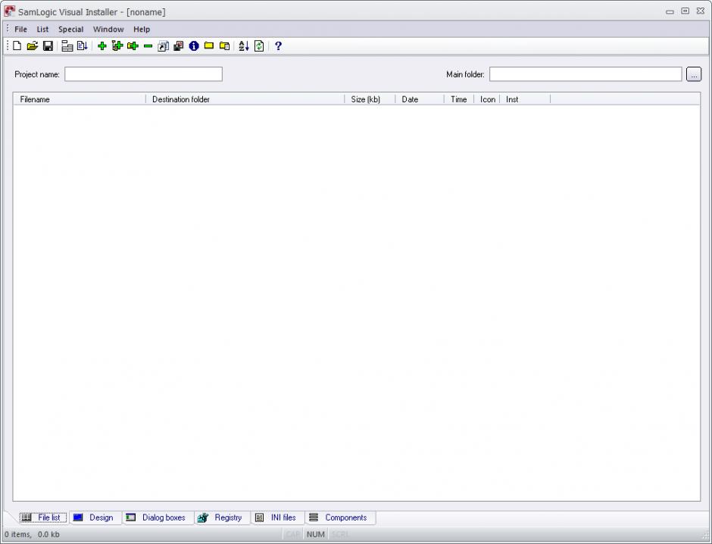Sort by the Date column header

point(420,99)
